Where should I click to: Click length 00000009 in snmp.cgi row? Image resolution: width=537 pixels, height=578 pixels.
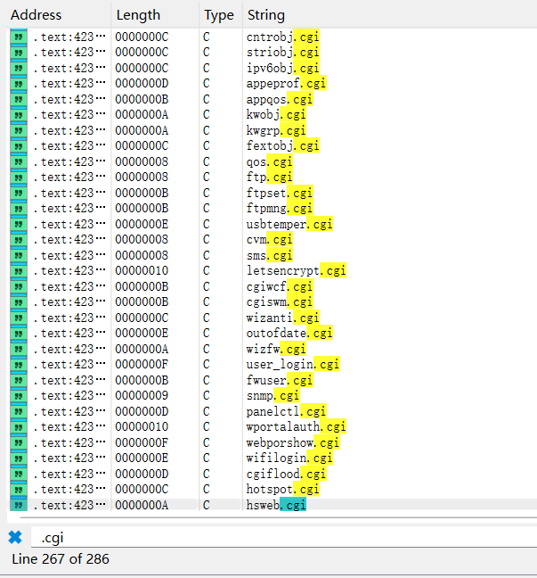[x=142, y=396]
